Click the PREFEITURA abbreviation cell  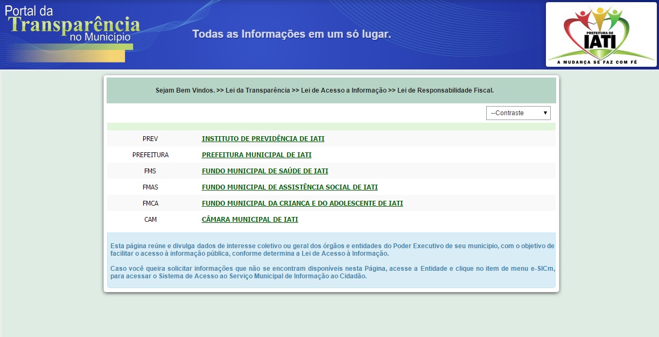pos(150,155)
